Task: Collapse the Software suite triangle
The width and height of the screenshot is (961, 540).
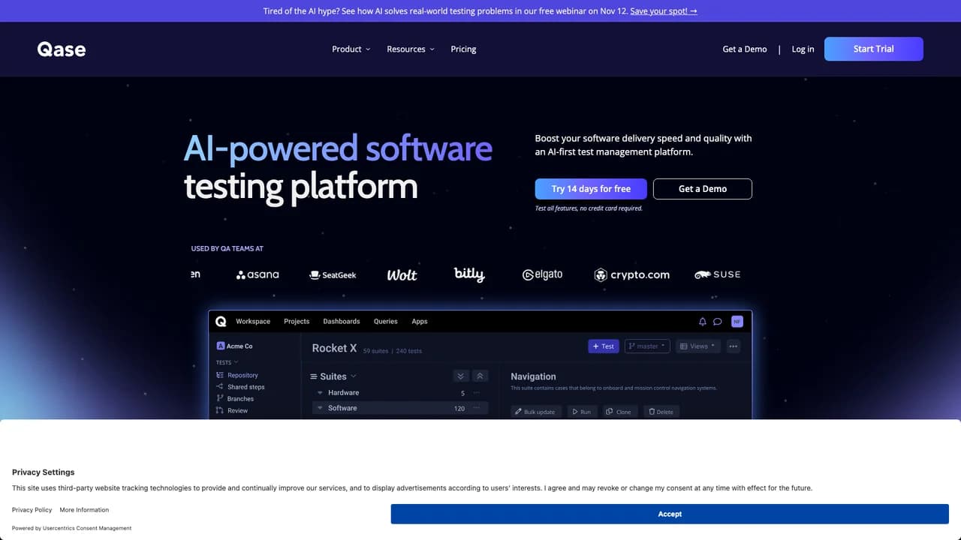Action: click(320, 408)
